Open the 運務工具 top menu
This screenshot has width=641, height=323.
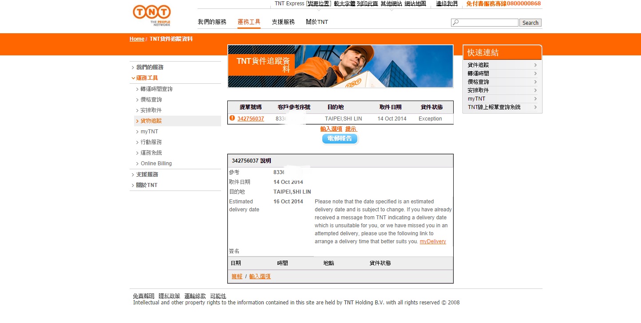point(249,22)
